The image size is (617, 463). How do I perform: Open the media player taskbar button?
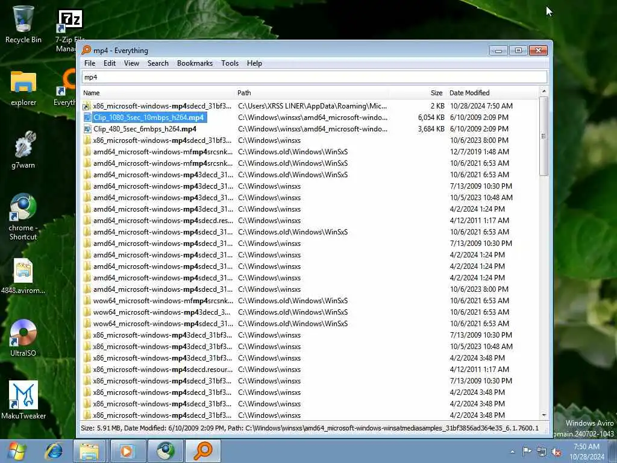[x=127, y=451]
